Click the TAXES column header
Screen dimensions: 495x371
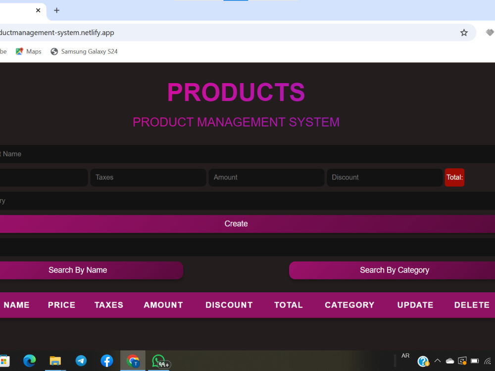[109, 305]
